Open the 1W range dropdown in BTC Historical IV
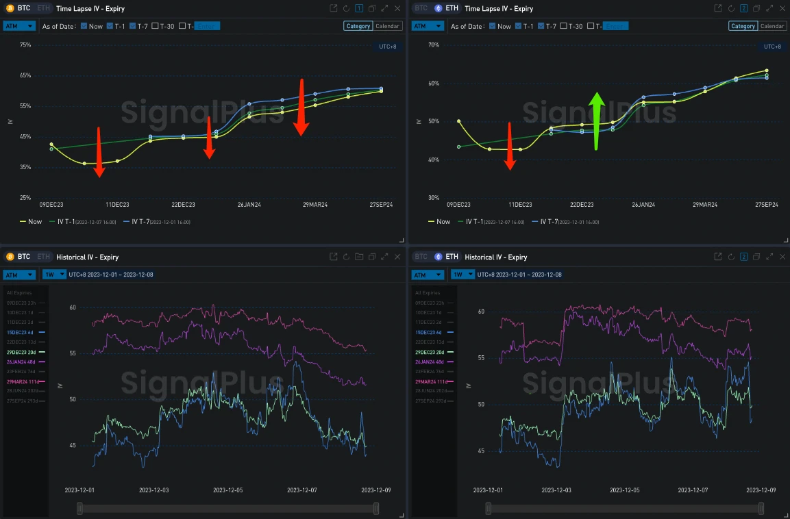 [51, 275]
